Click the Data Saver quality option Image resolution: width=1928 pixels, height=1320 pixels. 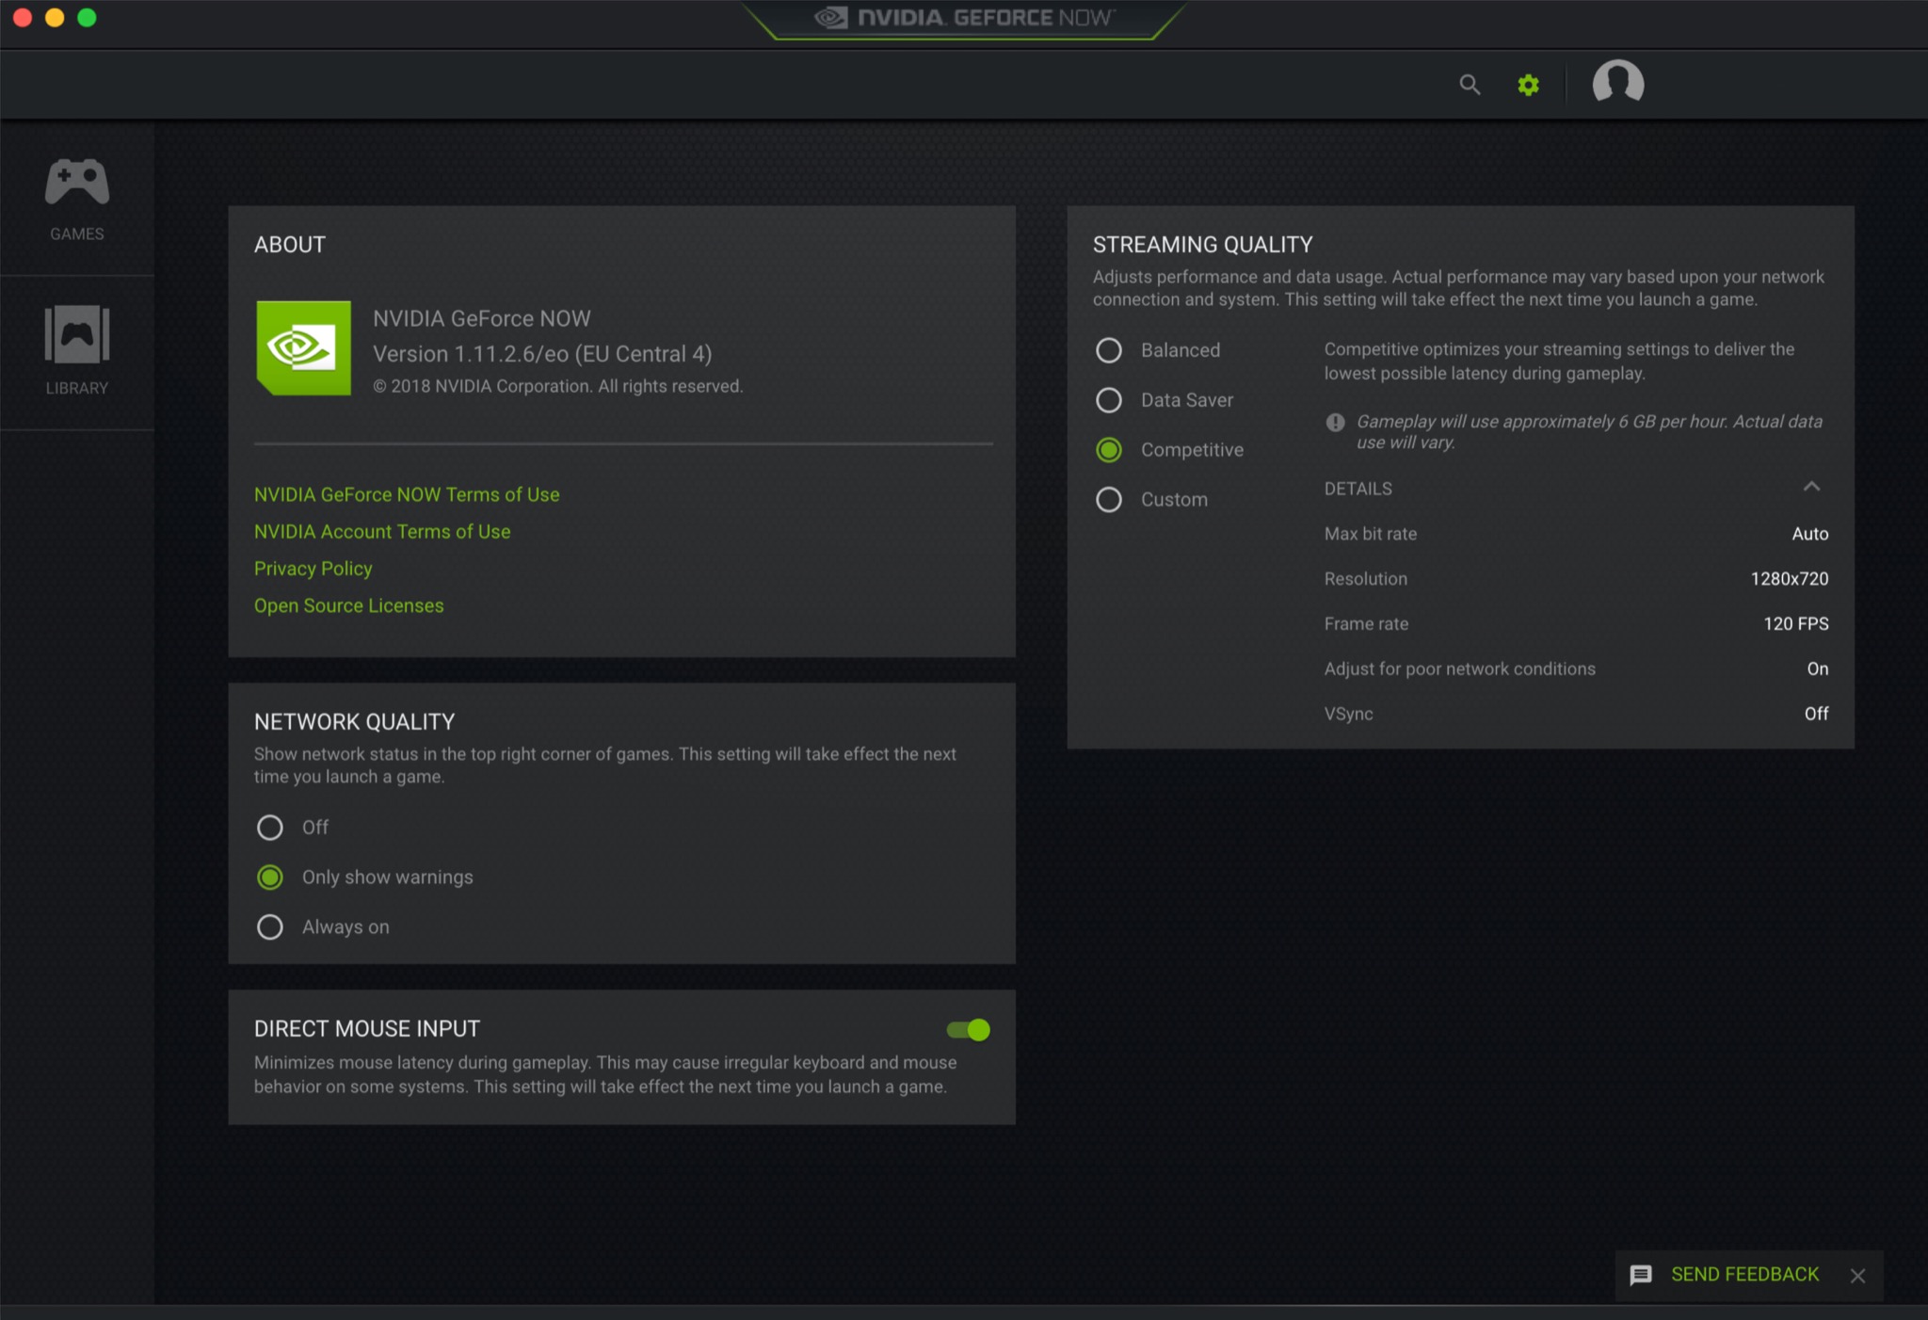click(1111, 398)
